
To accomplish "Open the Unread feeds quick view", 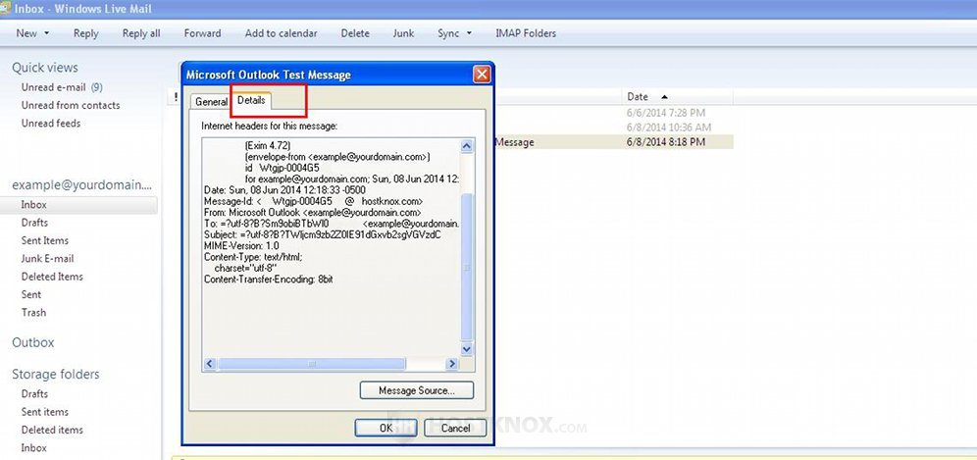I will pos(51,124).
